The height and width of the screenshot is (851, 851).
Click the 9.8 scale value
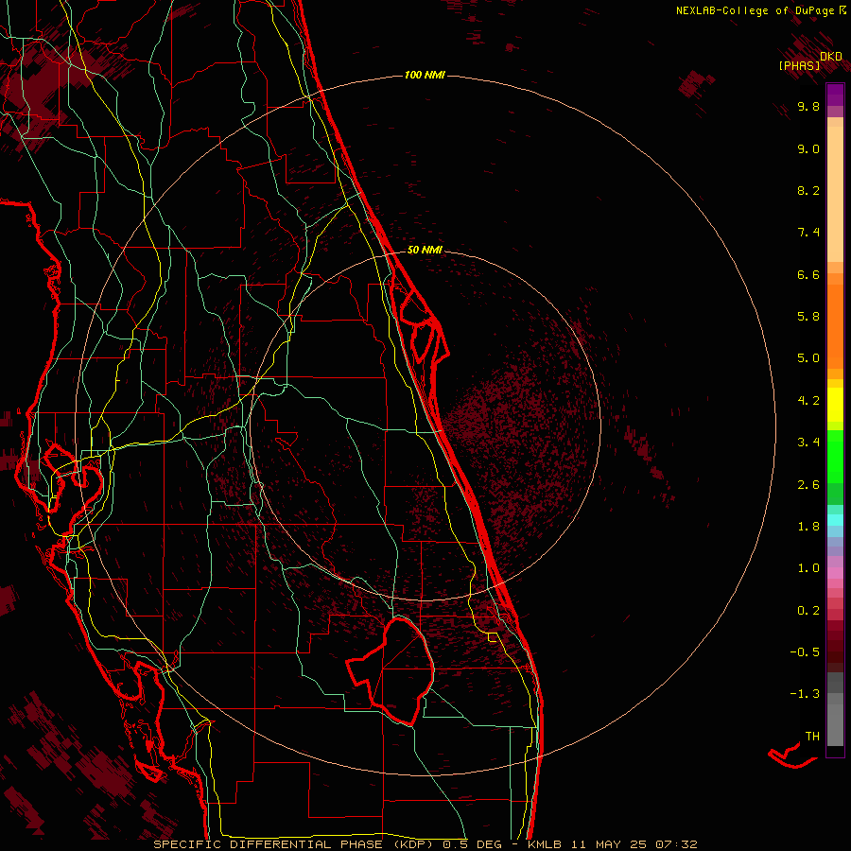pyautogui.click(x=808, y=106)
